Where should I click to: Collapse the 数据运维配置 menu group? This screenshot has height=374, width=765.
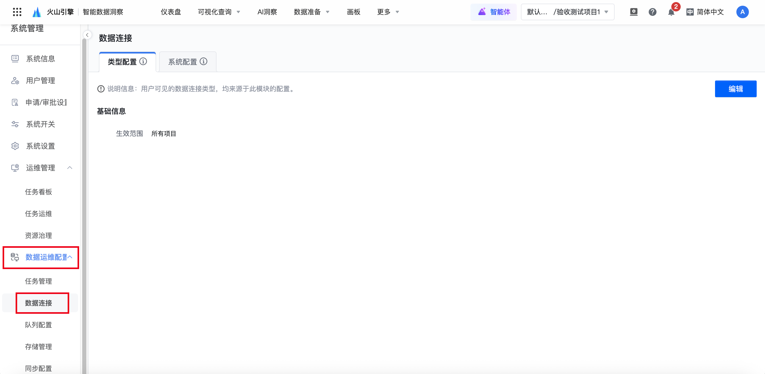70,257
